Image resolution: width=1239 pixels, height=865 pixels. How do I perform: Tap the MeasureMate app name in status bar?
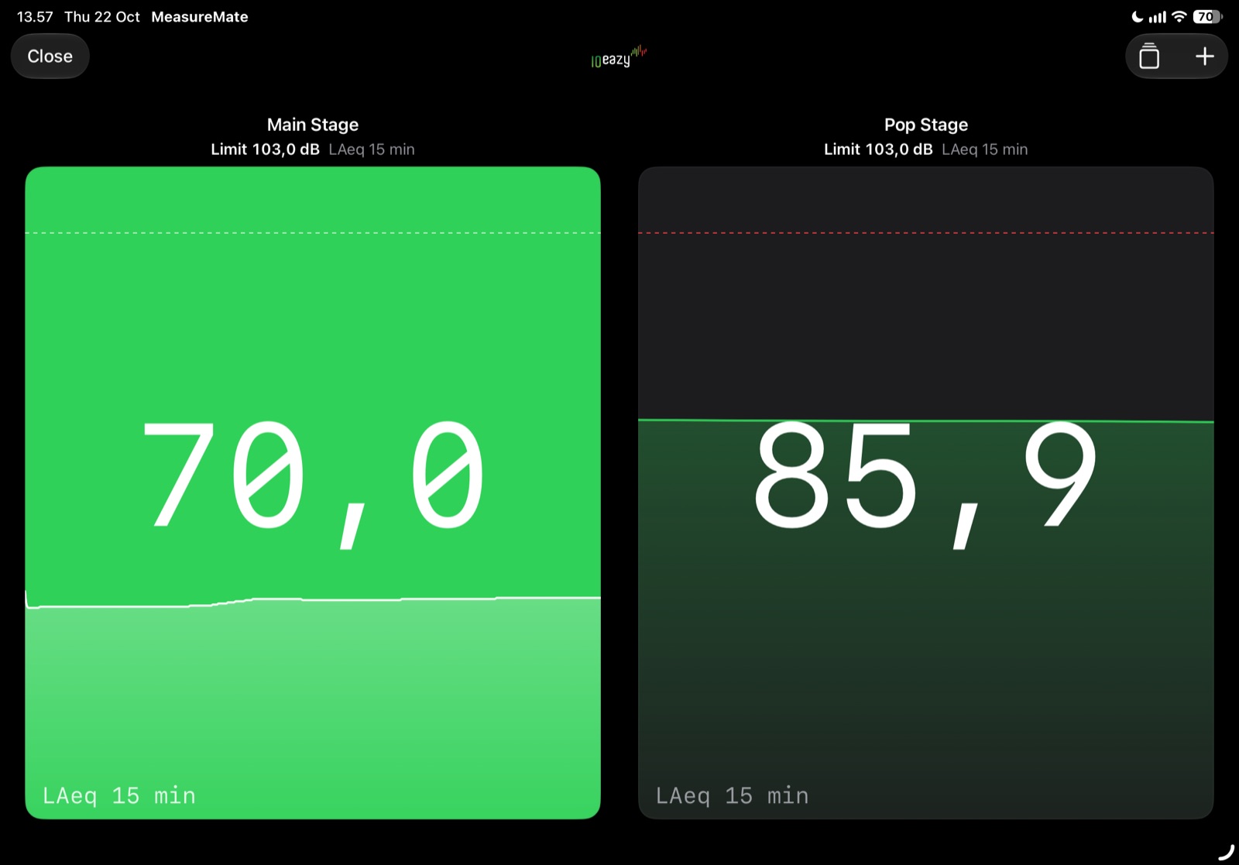[200, 17]
